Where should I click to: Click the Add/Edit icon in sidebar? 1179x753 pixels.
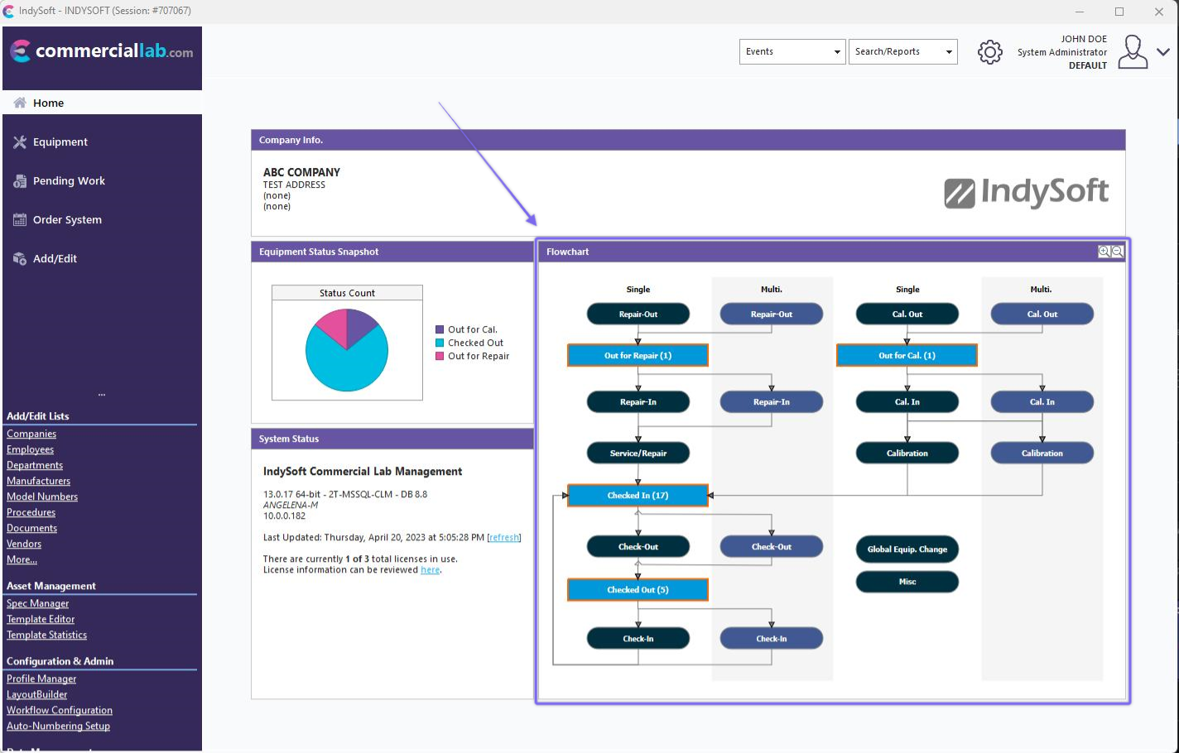pyautogui.click(x=20, y=259)
